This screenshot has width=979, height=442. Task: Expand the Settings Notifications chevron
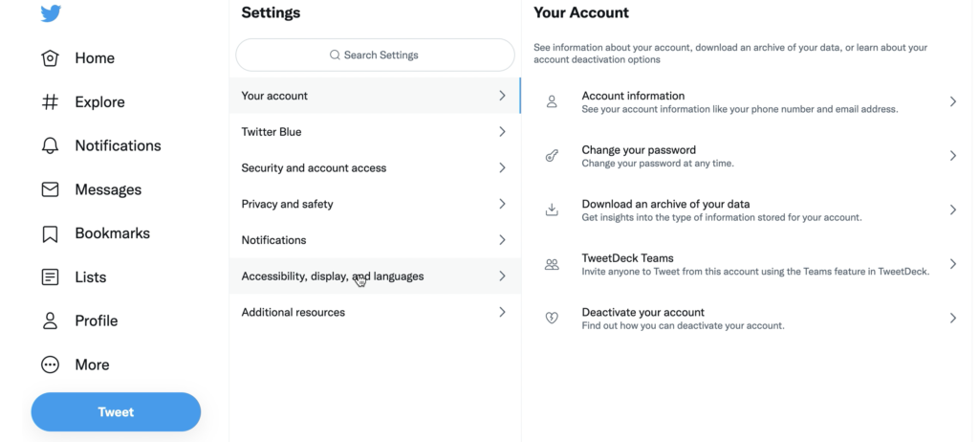point(502,240)
